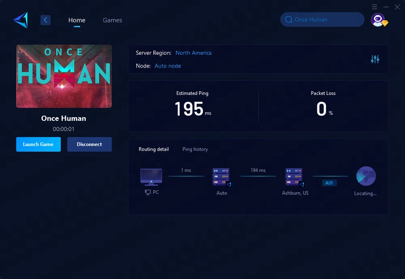Switch to Ping history tab

(195, 149)
